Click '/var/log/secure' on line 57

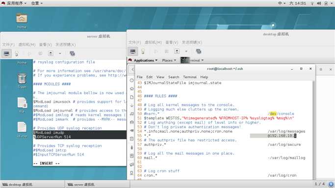pyautogui.click(x=284, y=144)
